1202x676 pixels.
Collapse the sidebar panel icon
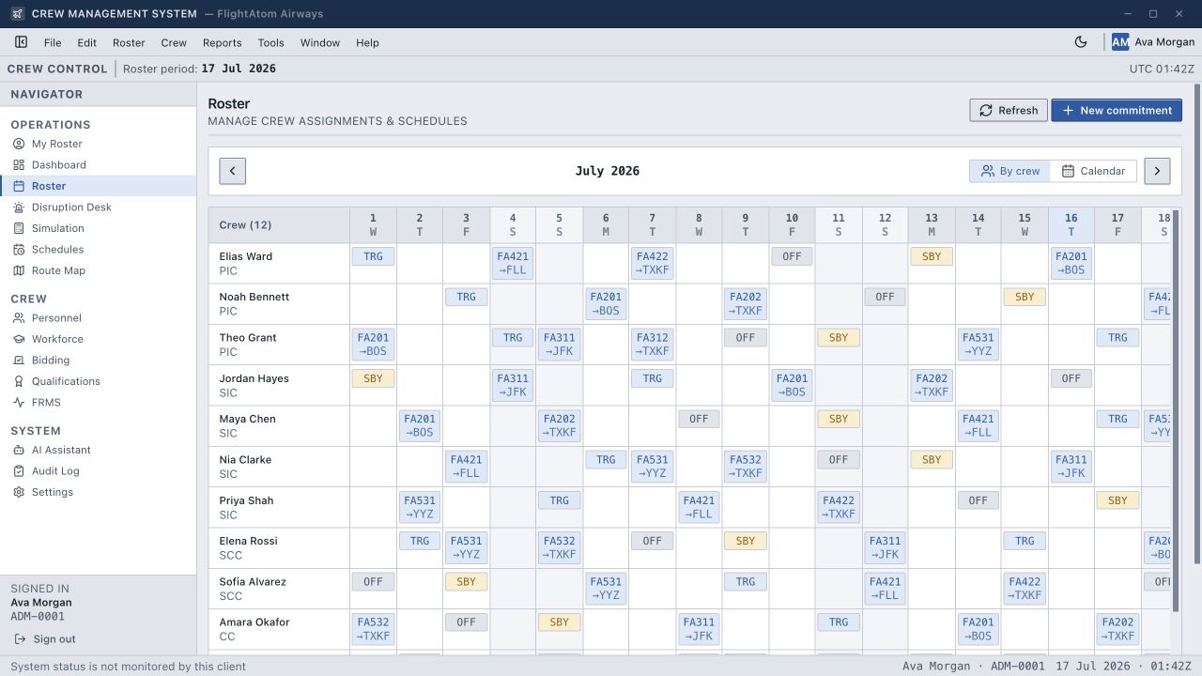pyautogui.click(x=21, y=42)
